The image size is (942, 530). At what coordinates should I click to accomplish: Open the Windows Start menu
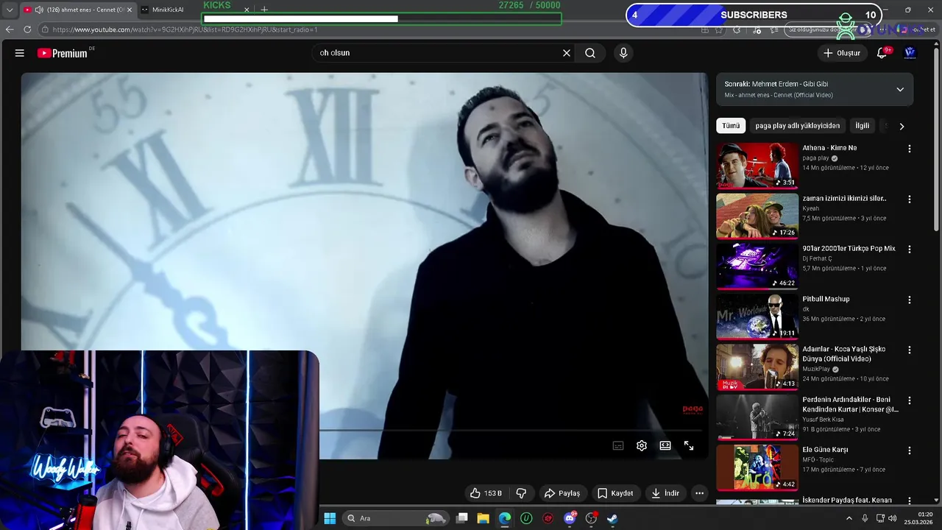coord(330,518)
